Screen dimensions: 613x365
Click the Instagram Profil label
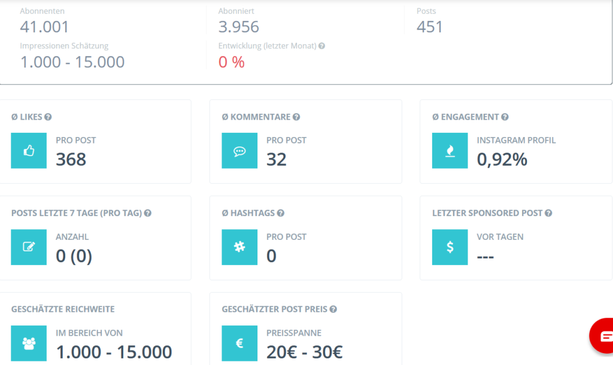click(516, 140)
